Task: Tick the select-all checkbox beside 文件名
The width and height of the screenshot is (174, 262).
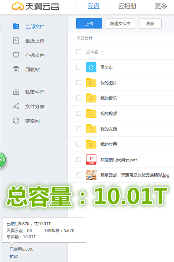Action: pos(79,52)
